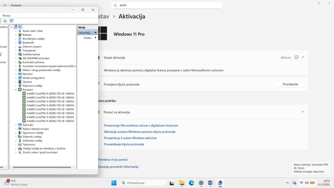Click the settings search field containing activ

(167, 5)
